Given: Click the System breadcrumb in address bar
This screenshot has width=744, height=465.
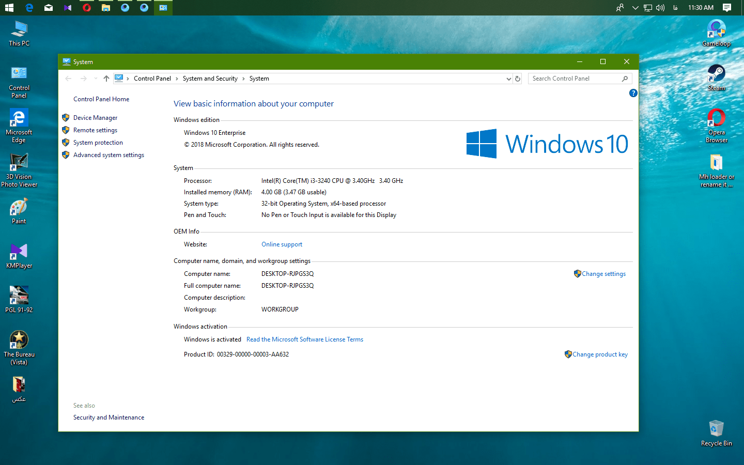Looking at the screenshot, I should tap(259, 79).
